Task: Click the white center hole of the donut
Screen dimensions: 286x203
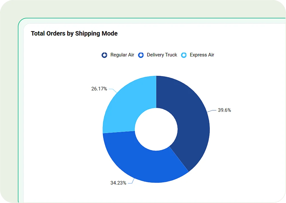Action: [x=156, y=129]
